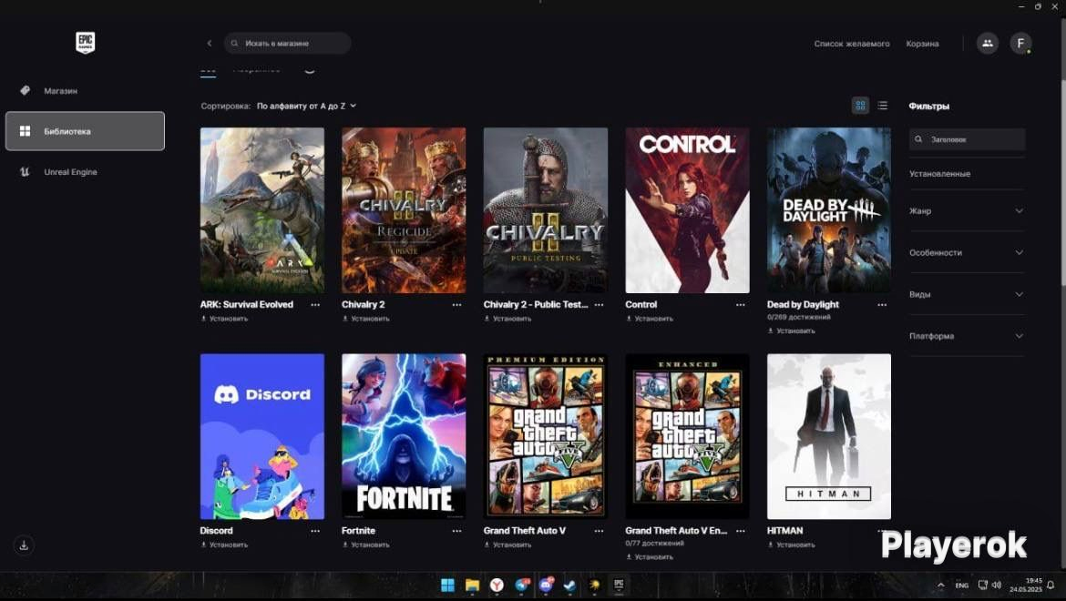Open the Discord cover tile
This screenshot has height=601, width=1066.
(x=261, y=437)
